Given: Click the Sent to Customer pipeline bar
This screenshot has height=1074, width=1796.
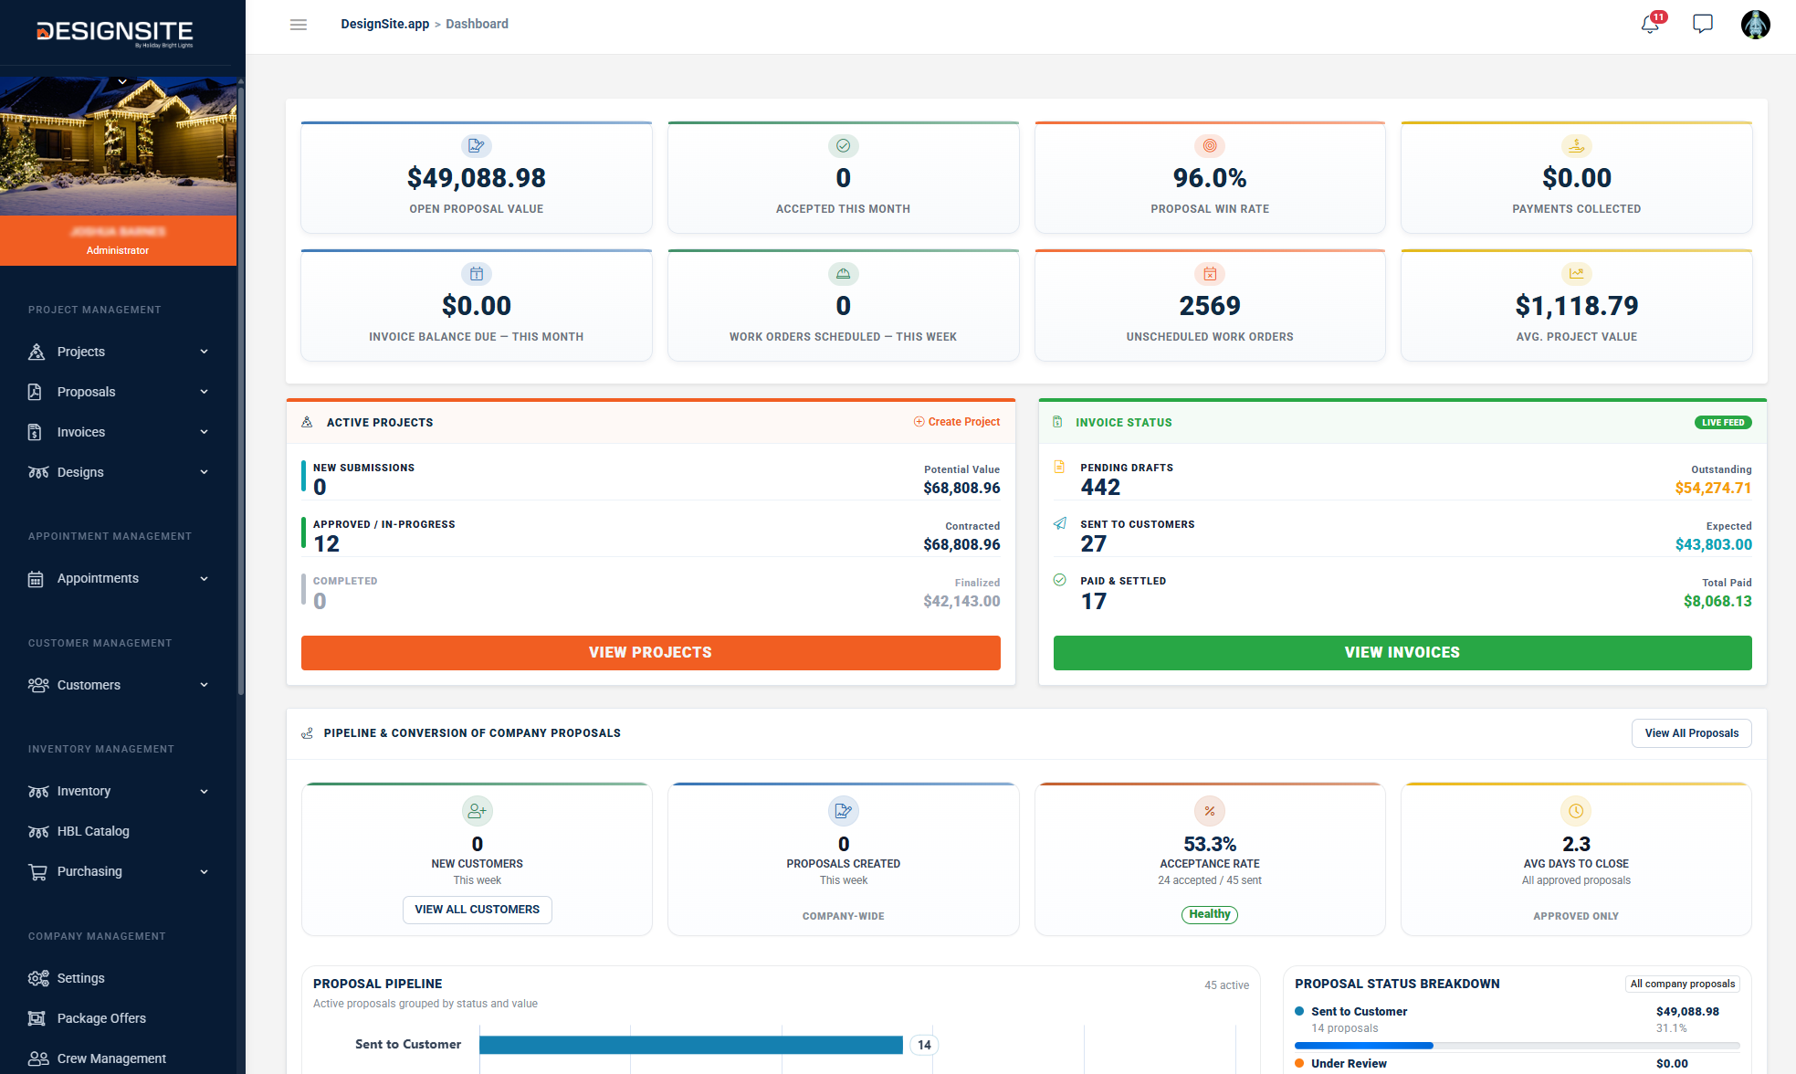Looking at the screenshot, I should click(x=690, y=1045).
